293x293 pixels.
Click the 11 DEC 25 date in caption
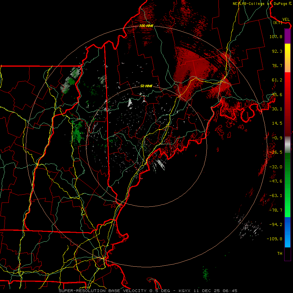pos(207,291)
